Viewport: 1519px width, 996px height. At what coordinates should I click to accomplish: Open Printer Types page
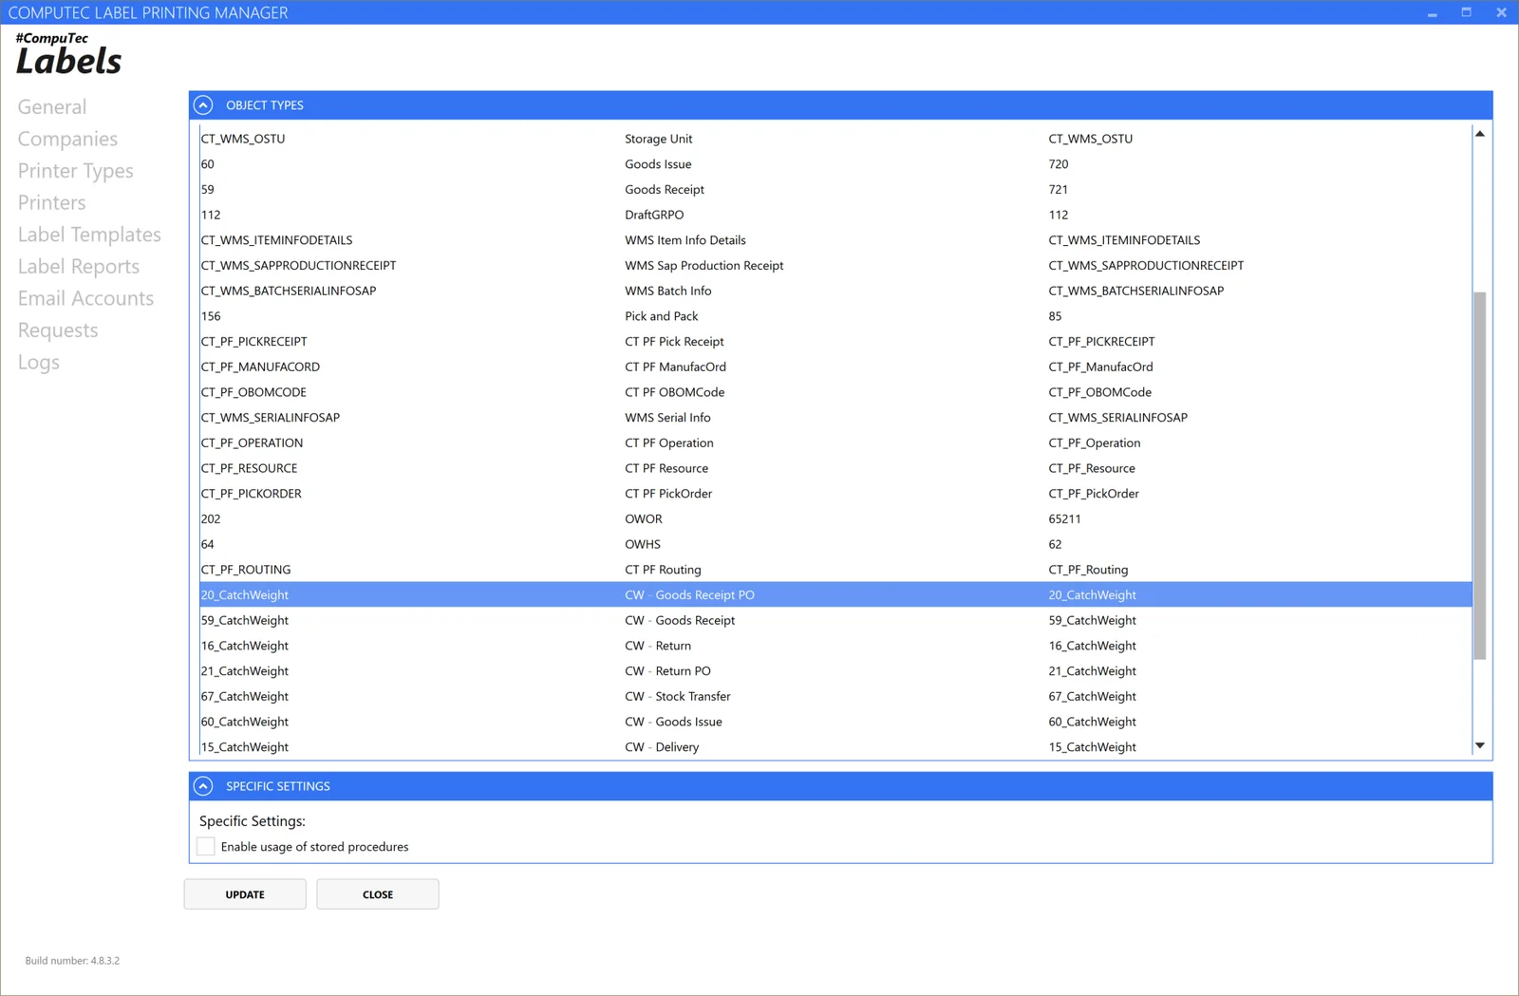(x=76, y=171)
